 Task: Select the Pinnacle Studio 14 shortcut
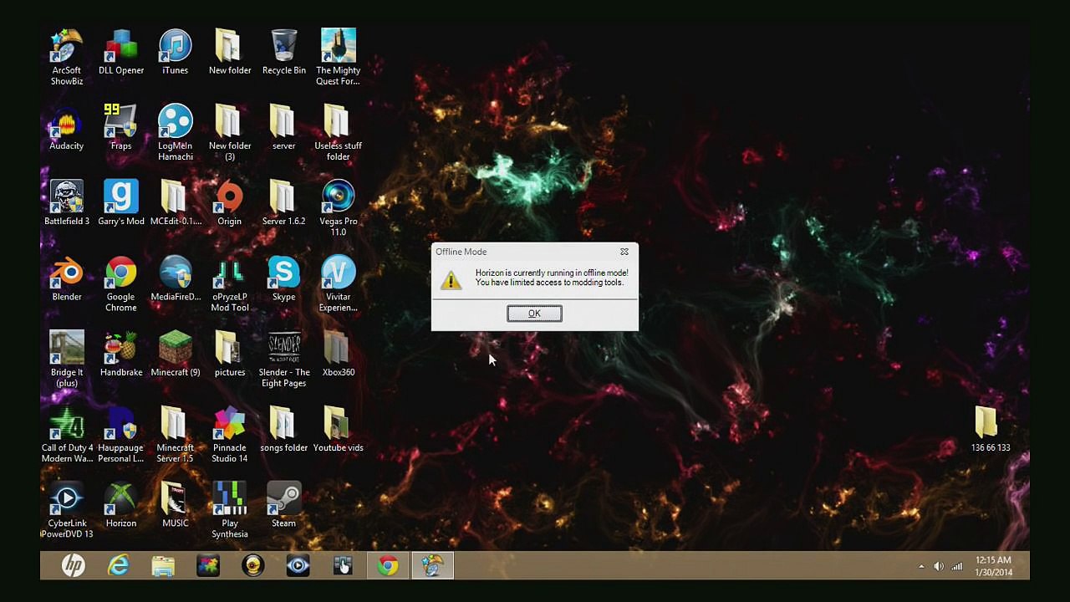(x=229, y=433)
